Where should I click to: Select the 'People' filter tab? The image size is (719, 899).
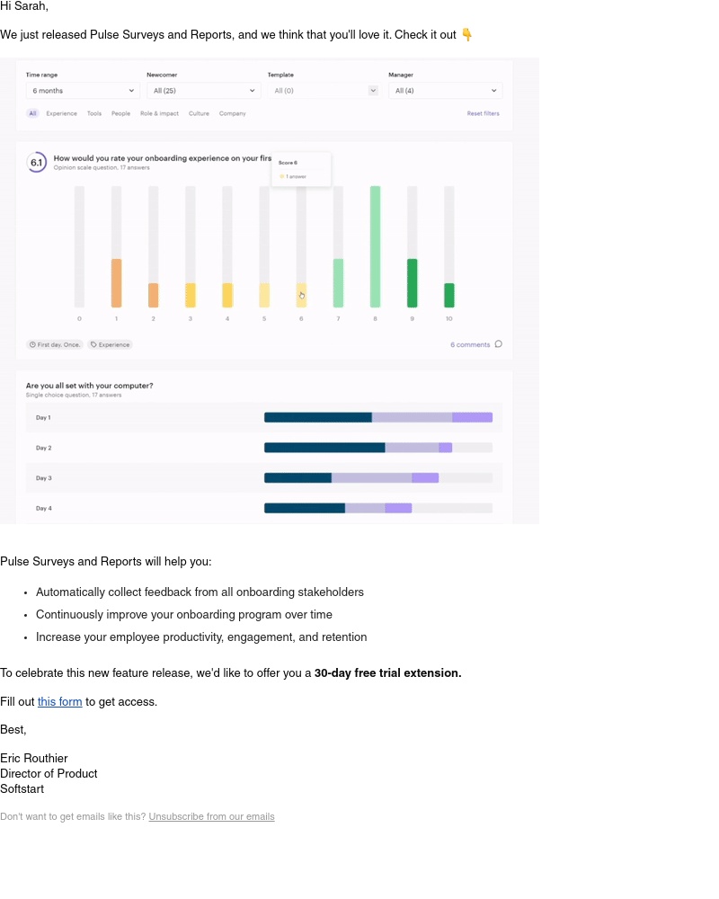click(121, 113)
